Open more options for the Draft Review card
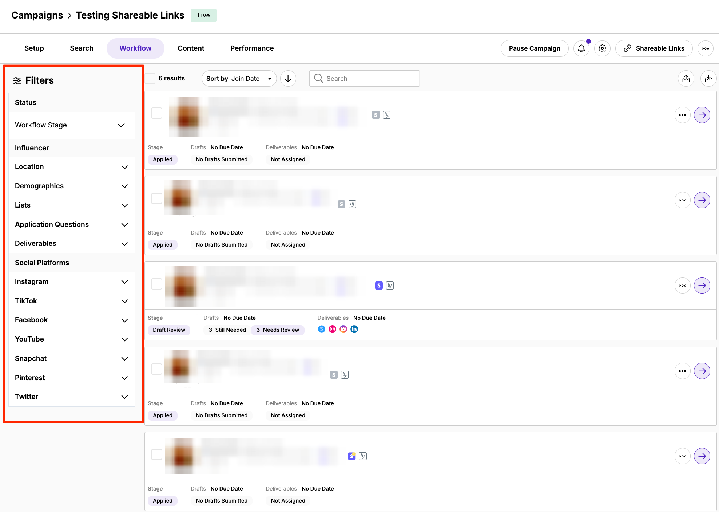 click(682, 285)
